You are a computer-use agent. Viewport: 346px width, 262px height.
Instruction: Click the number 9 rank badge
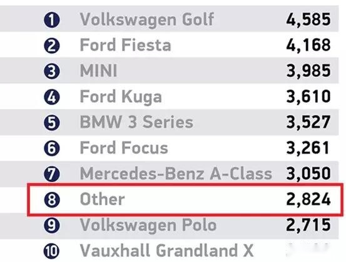click(52, 225)
